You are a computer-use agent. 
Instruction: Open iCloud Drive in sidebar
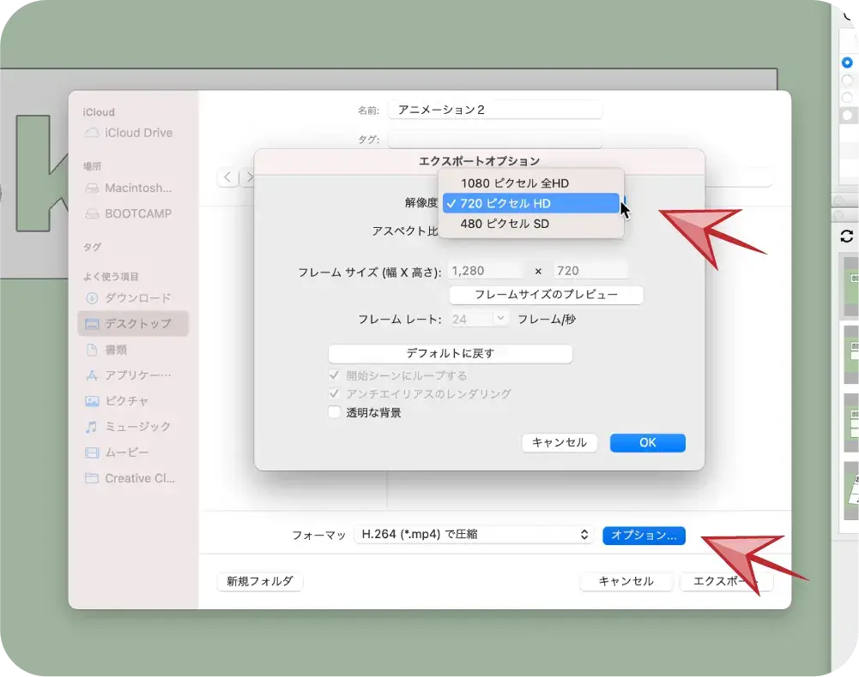[137, 133]
